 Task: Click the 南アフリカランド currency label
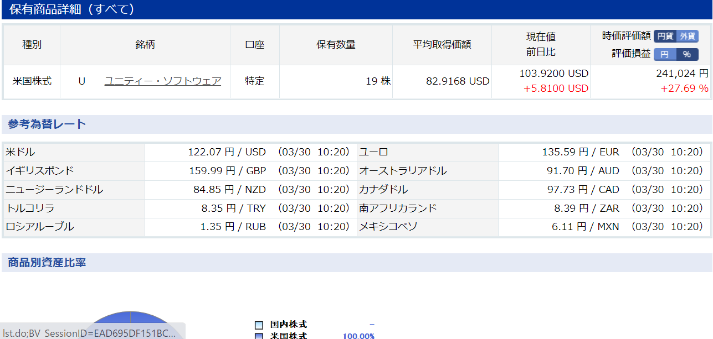(x=398, y=208)
